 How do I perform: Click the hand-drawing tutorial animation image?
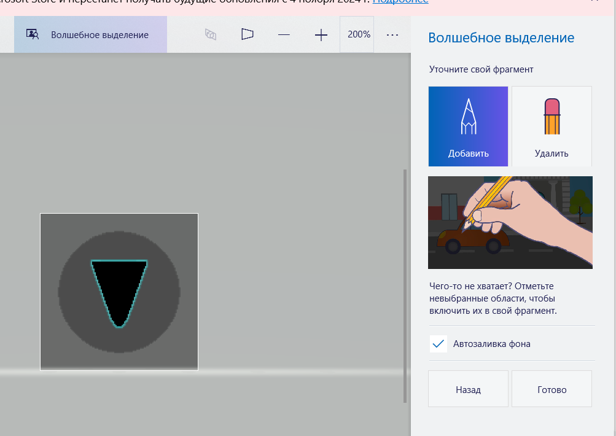click(510, 222)
